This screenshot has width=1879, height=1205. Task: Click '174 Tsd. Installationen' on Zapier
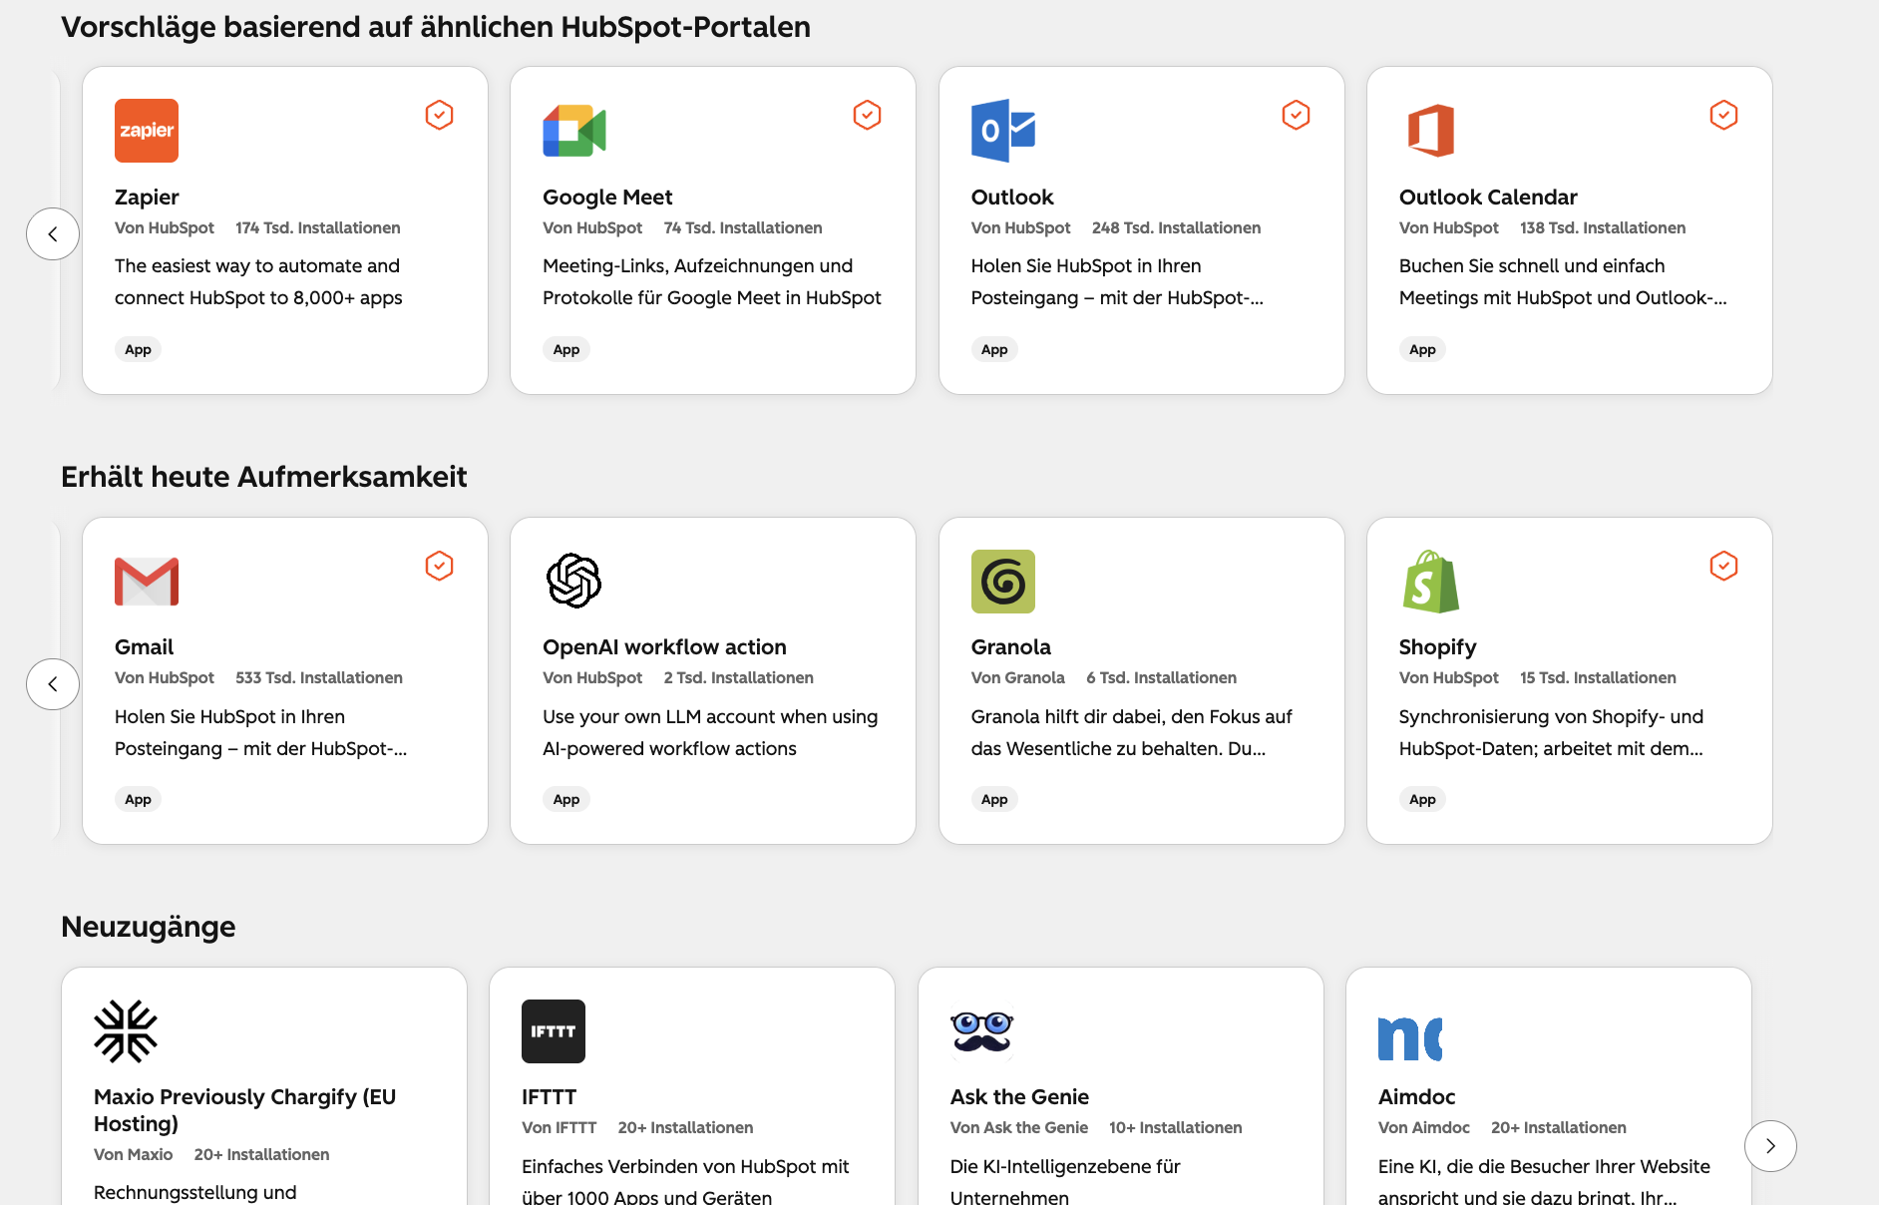tap(318, 228)
